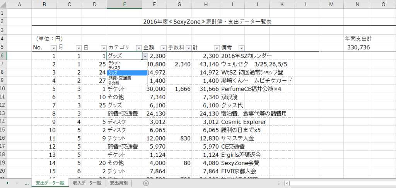Select the cell サマステ入金
The image size is (396, 188).
coord(238,138)
